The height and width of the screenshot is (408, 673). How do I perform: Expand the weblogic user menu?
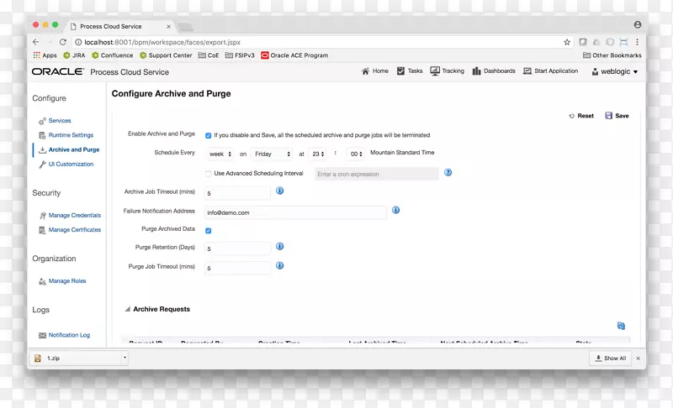point(615,72)
